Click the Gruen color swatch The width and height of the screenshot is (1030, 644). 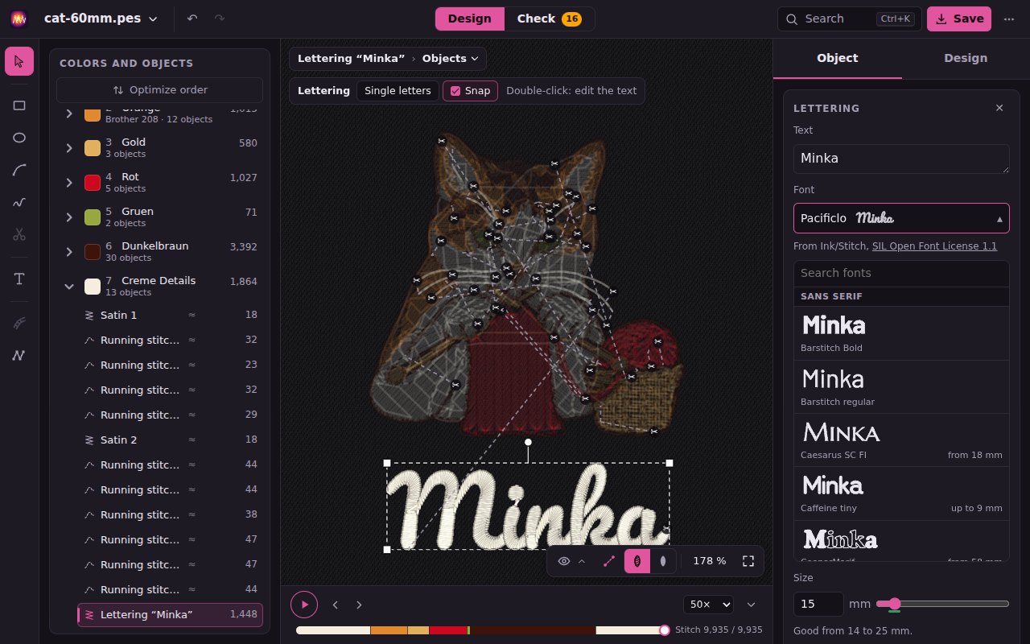click(93, 217)
